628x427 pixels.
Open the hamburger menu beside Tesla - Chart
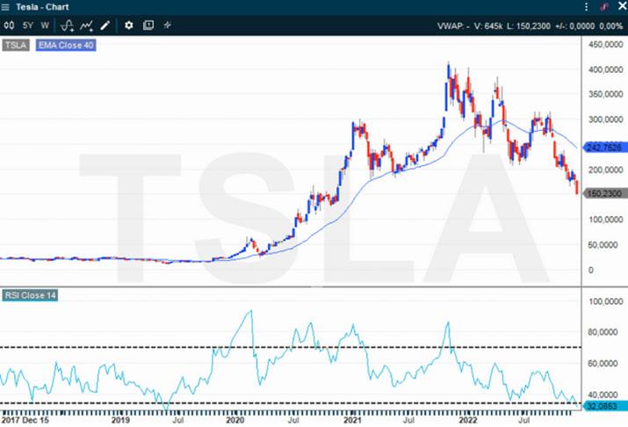tap(5, 7)
